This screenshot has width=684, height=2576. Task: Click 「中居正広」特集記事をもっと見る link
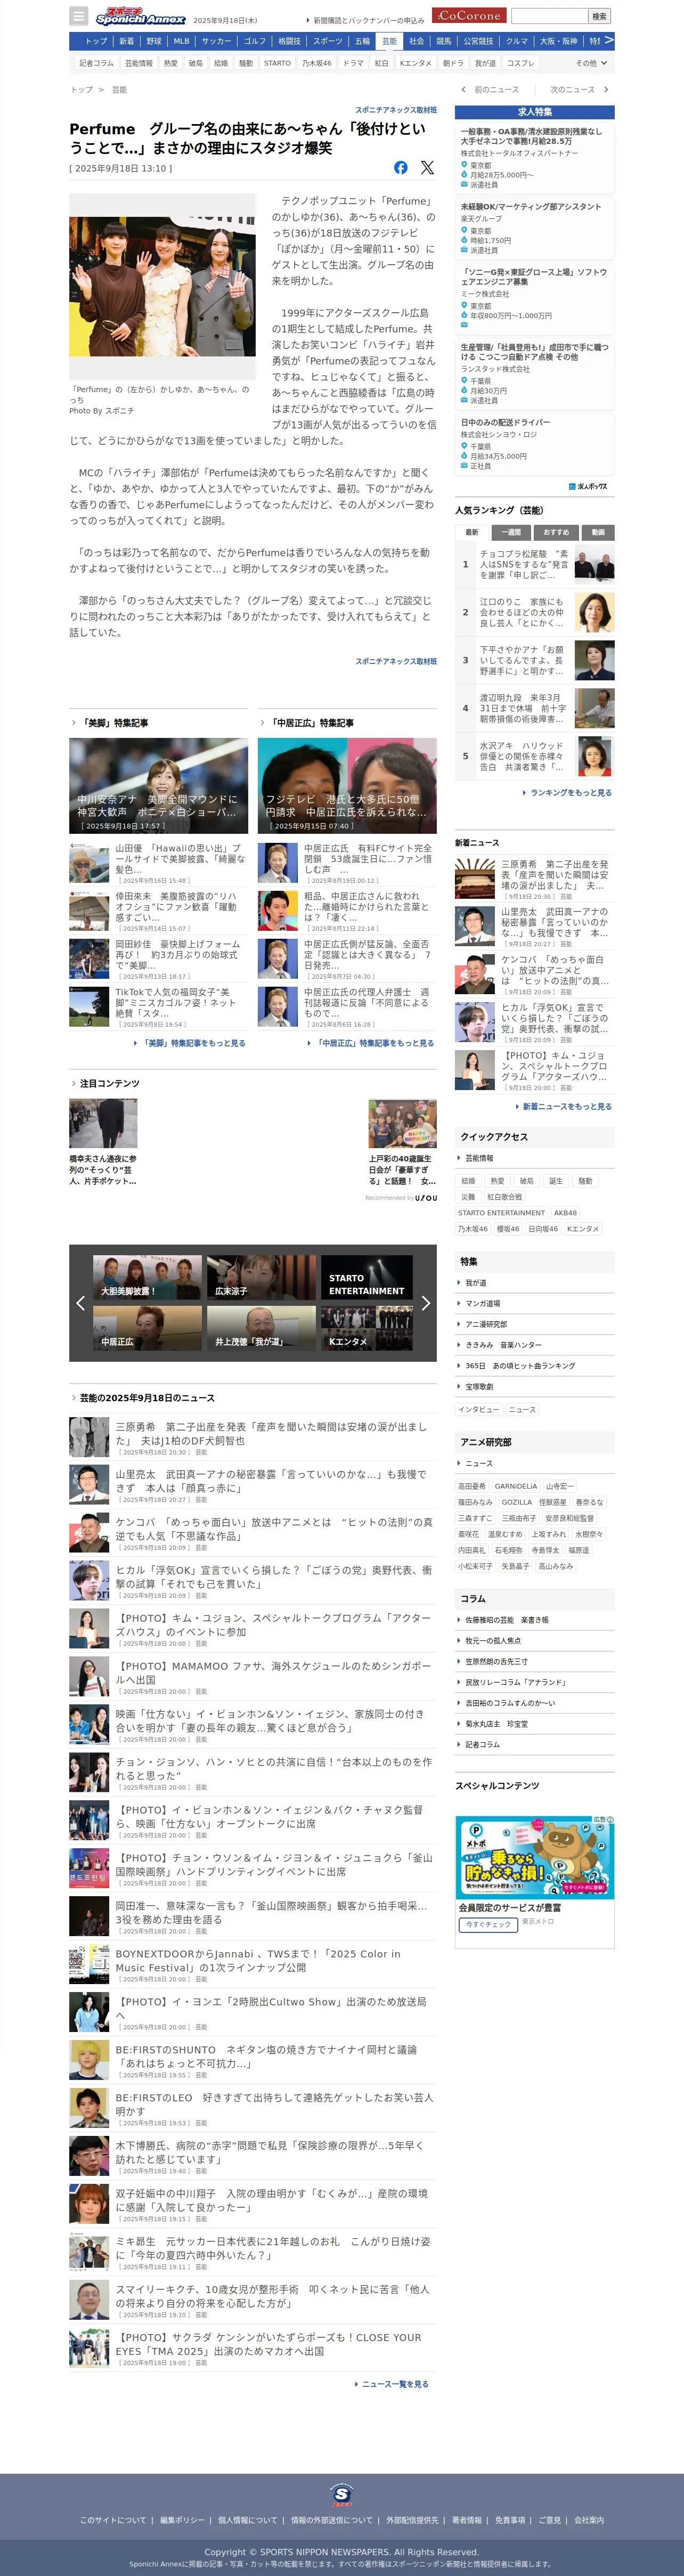tap(371, 1043)
